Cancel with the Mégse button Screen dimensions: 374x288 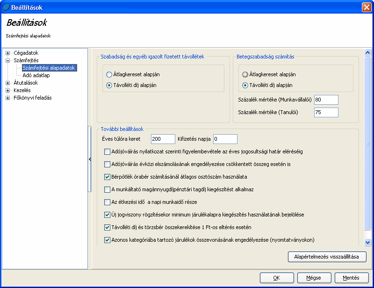(314, 278)
